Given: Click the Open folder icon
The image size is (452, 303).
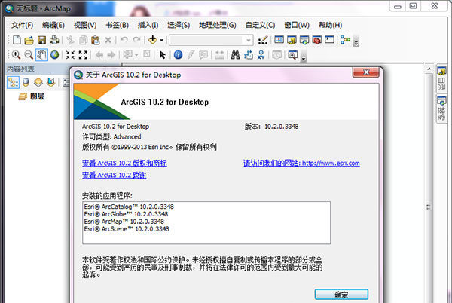Looking at the screenshot, I should coord(29,39).
